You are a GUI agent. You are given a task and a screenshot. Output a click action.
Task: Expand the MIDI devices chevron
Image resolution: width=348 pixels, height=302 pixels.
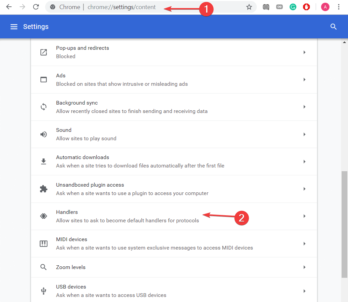coord(305,243)
